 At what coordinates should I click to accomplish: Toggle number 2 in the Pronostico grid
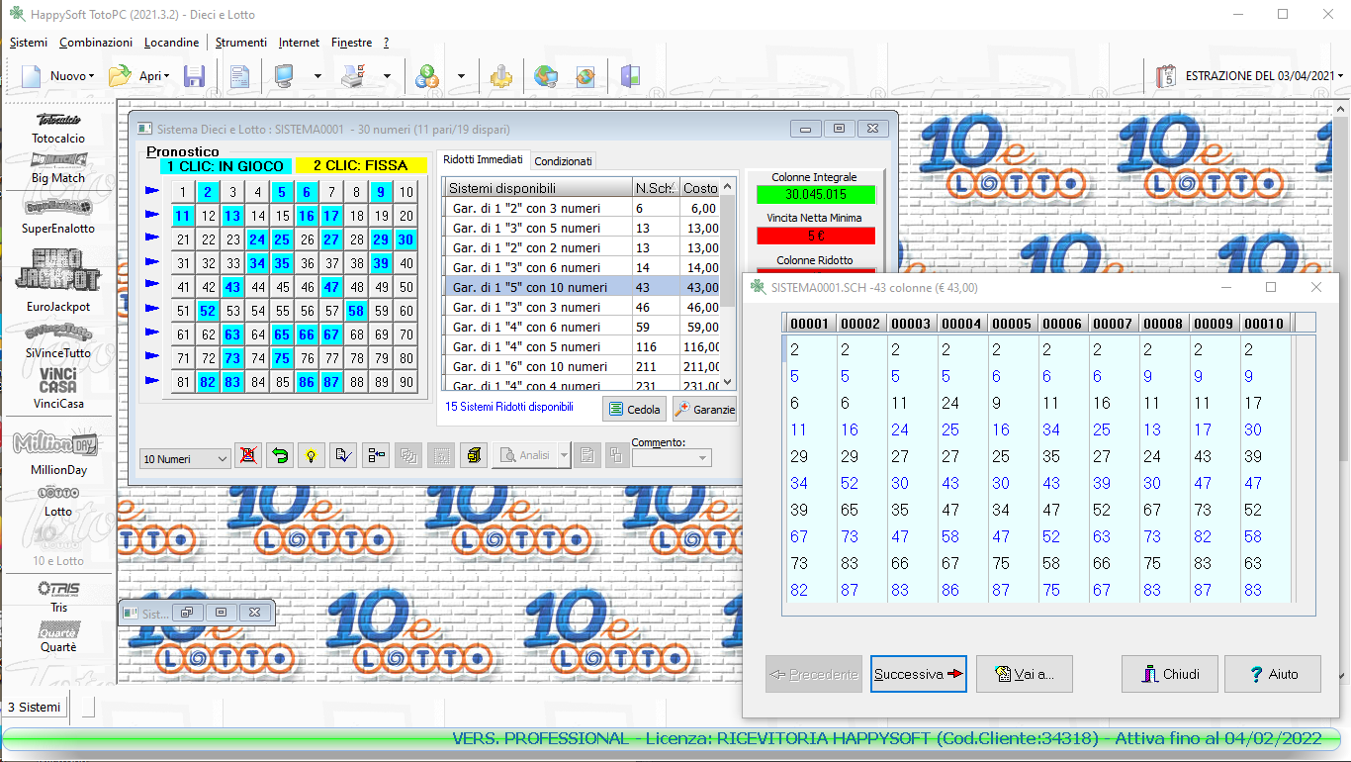tap(208, 192)
